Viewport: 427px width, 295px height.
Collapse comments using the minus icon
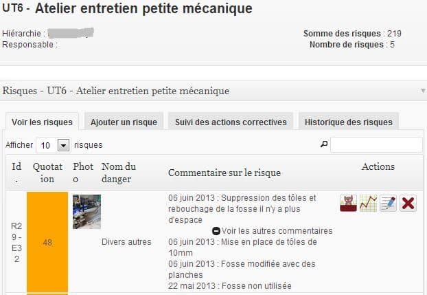click(x=216, y=231)
